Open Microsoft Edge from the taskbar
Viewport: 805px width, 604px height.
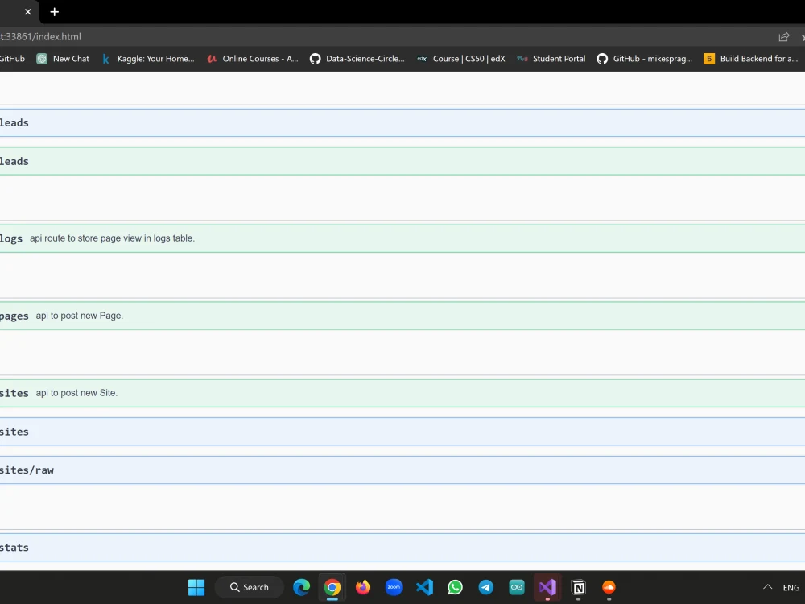point(301,587)
